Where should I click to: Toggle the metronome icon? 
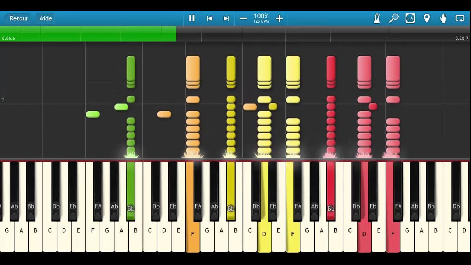click(x=378, y=18)
